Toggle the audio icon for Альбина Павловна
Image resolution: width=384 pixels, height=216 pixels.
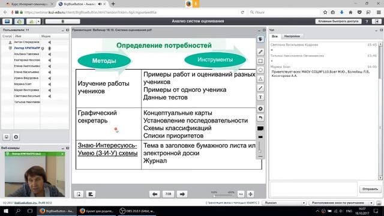point(50,54)
